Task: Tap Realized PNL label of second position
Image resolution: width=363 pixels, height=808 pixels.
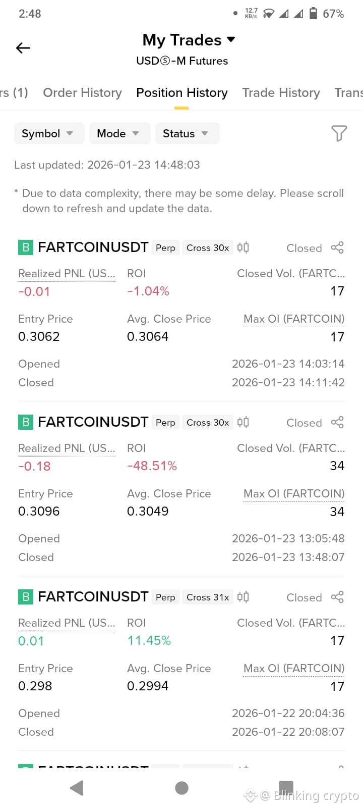Action: pyautogui.click(x=67, y=448)
